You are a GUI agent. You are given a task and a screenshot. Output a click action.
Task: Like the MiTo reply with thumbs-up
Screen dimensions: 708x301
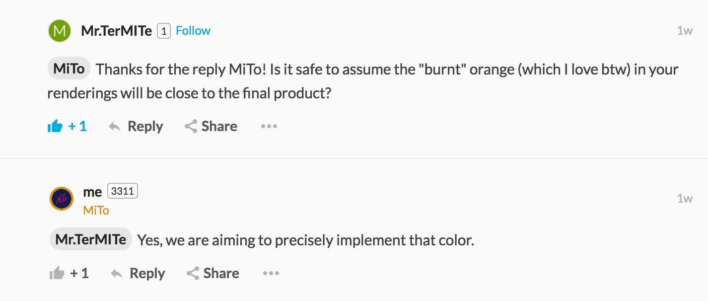pyautogui.click(x=57, y=274)
